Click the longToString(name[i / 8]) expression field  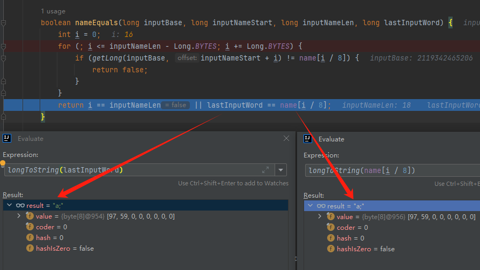(393, 170)
